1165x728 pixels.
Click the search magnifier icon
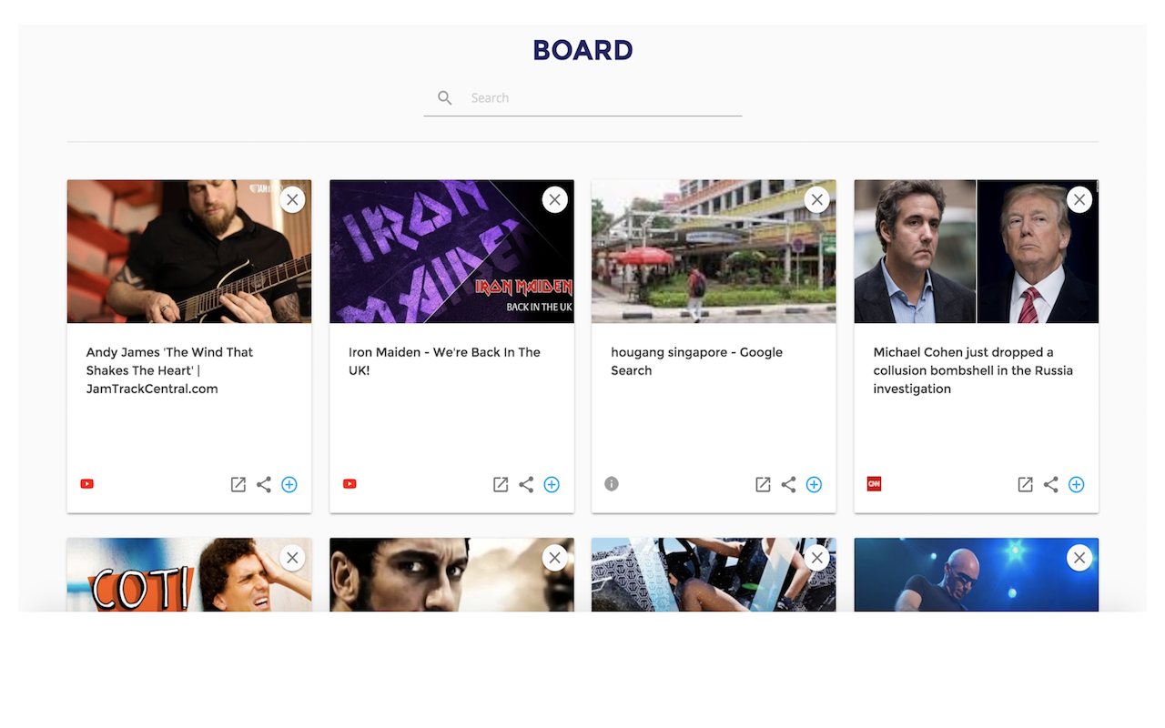click(444, 97)
